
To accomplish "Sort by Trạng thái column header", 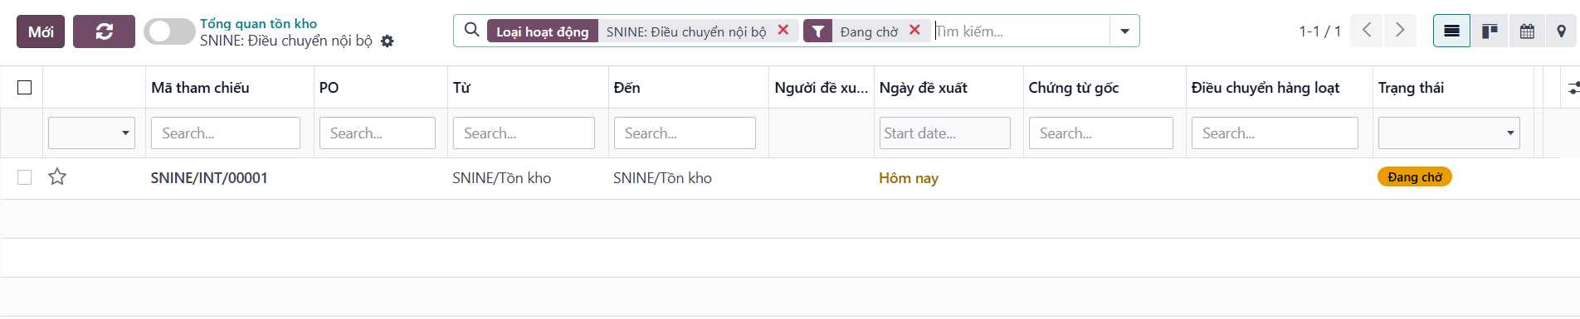I will click(x=1411, y=88).
